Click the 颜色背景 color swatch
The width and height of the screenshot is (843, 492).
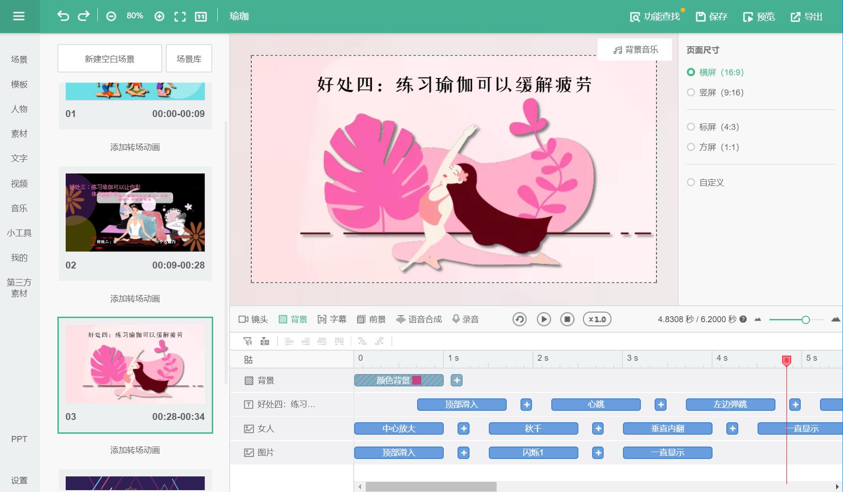[x=417, y=380]
